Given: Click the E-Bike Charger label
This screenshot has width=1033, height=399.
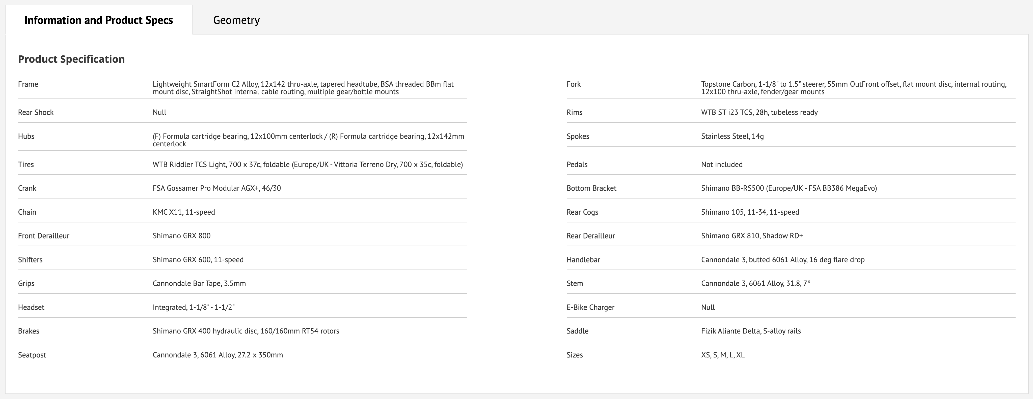Looking at the screenshot, I should click(x=590, y=307).
